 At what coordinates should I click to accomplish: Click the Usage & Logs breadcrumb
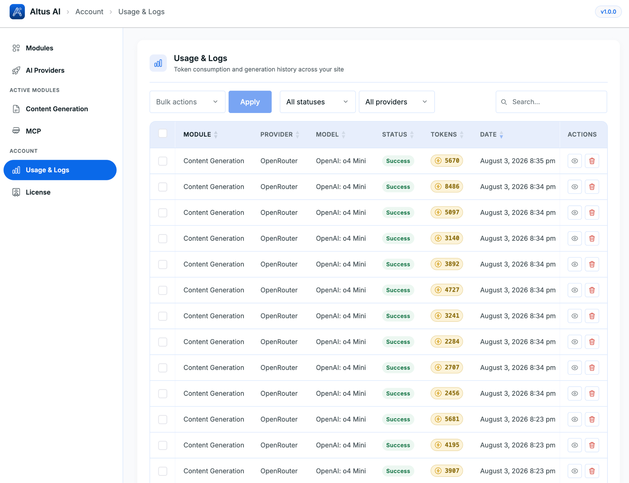[x=141, y=12]
